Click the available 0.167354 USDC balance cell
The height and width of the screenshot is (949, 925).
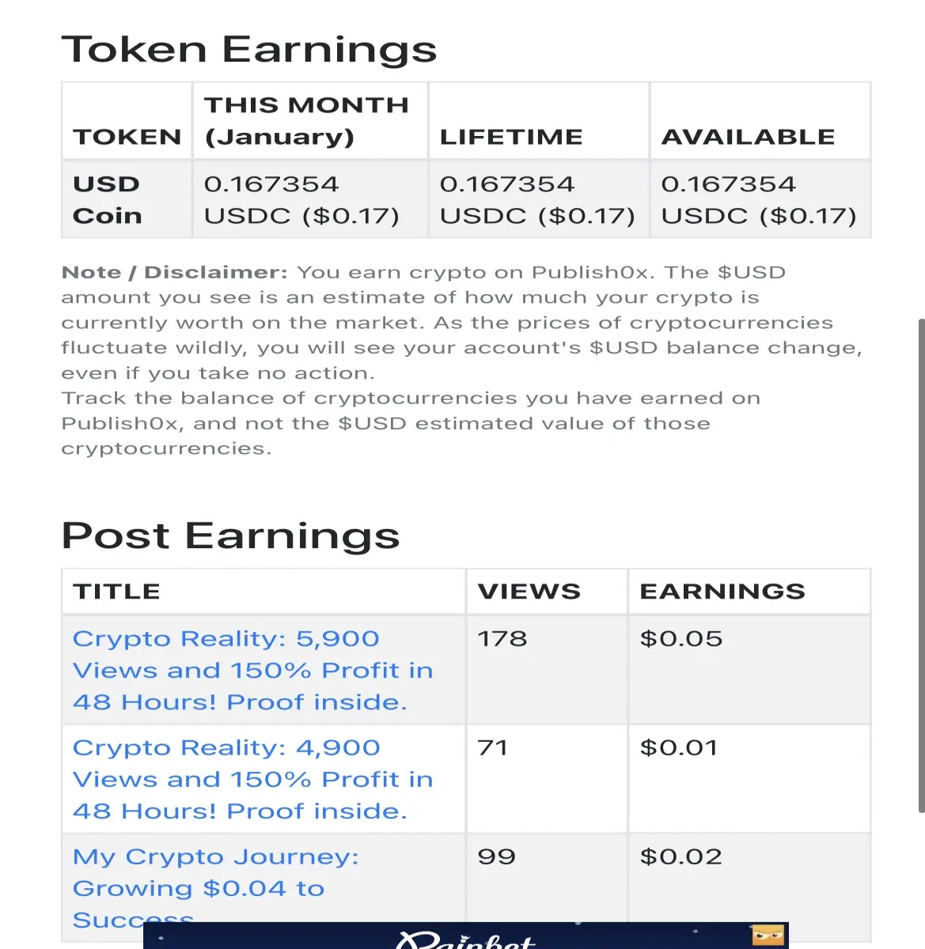(760, 199)
